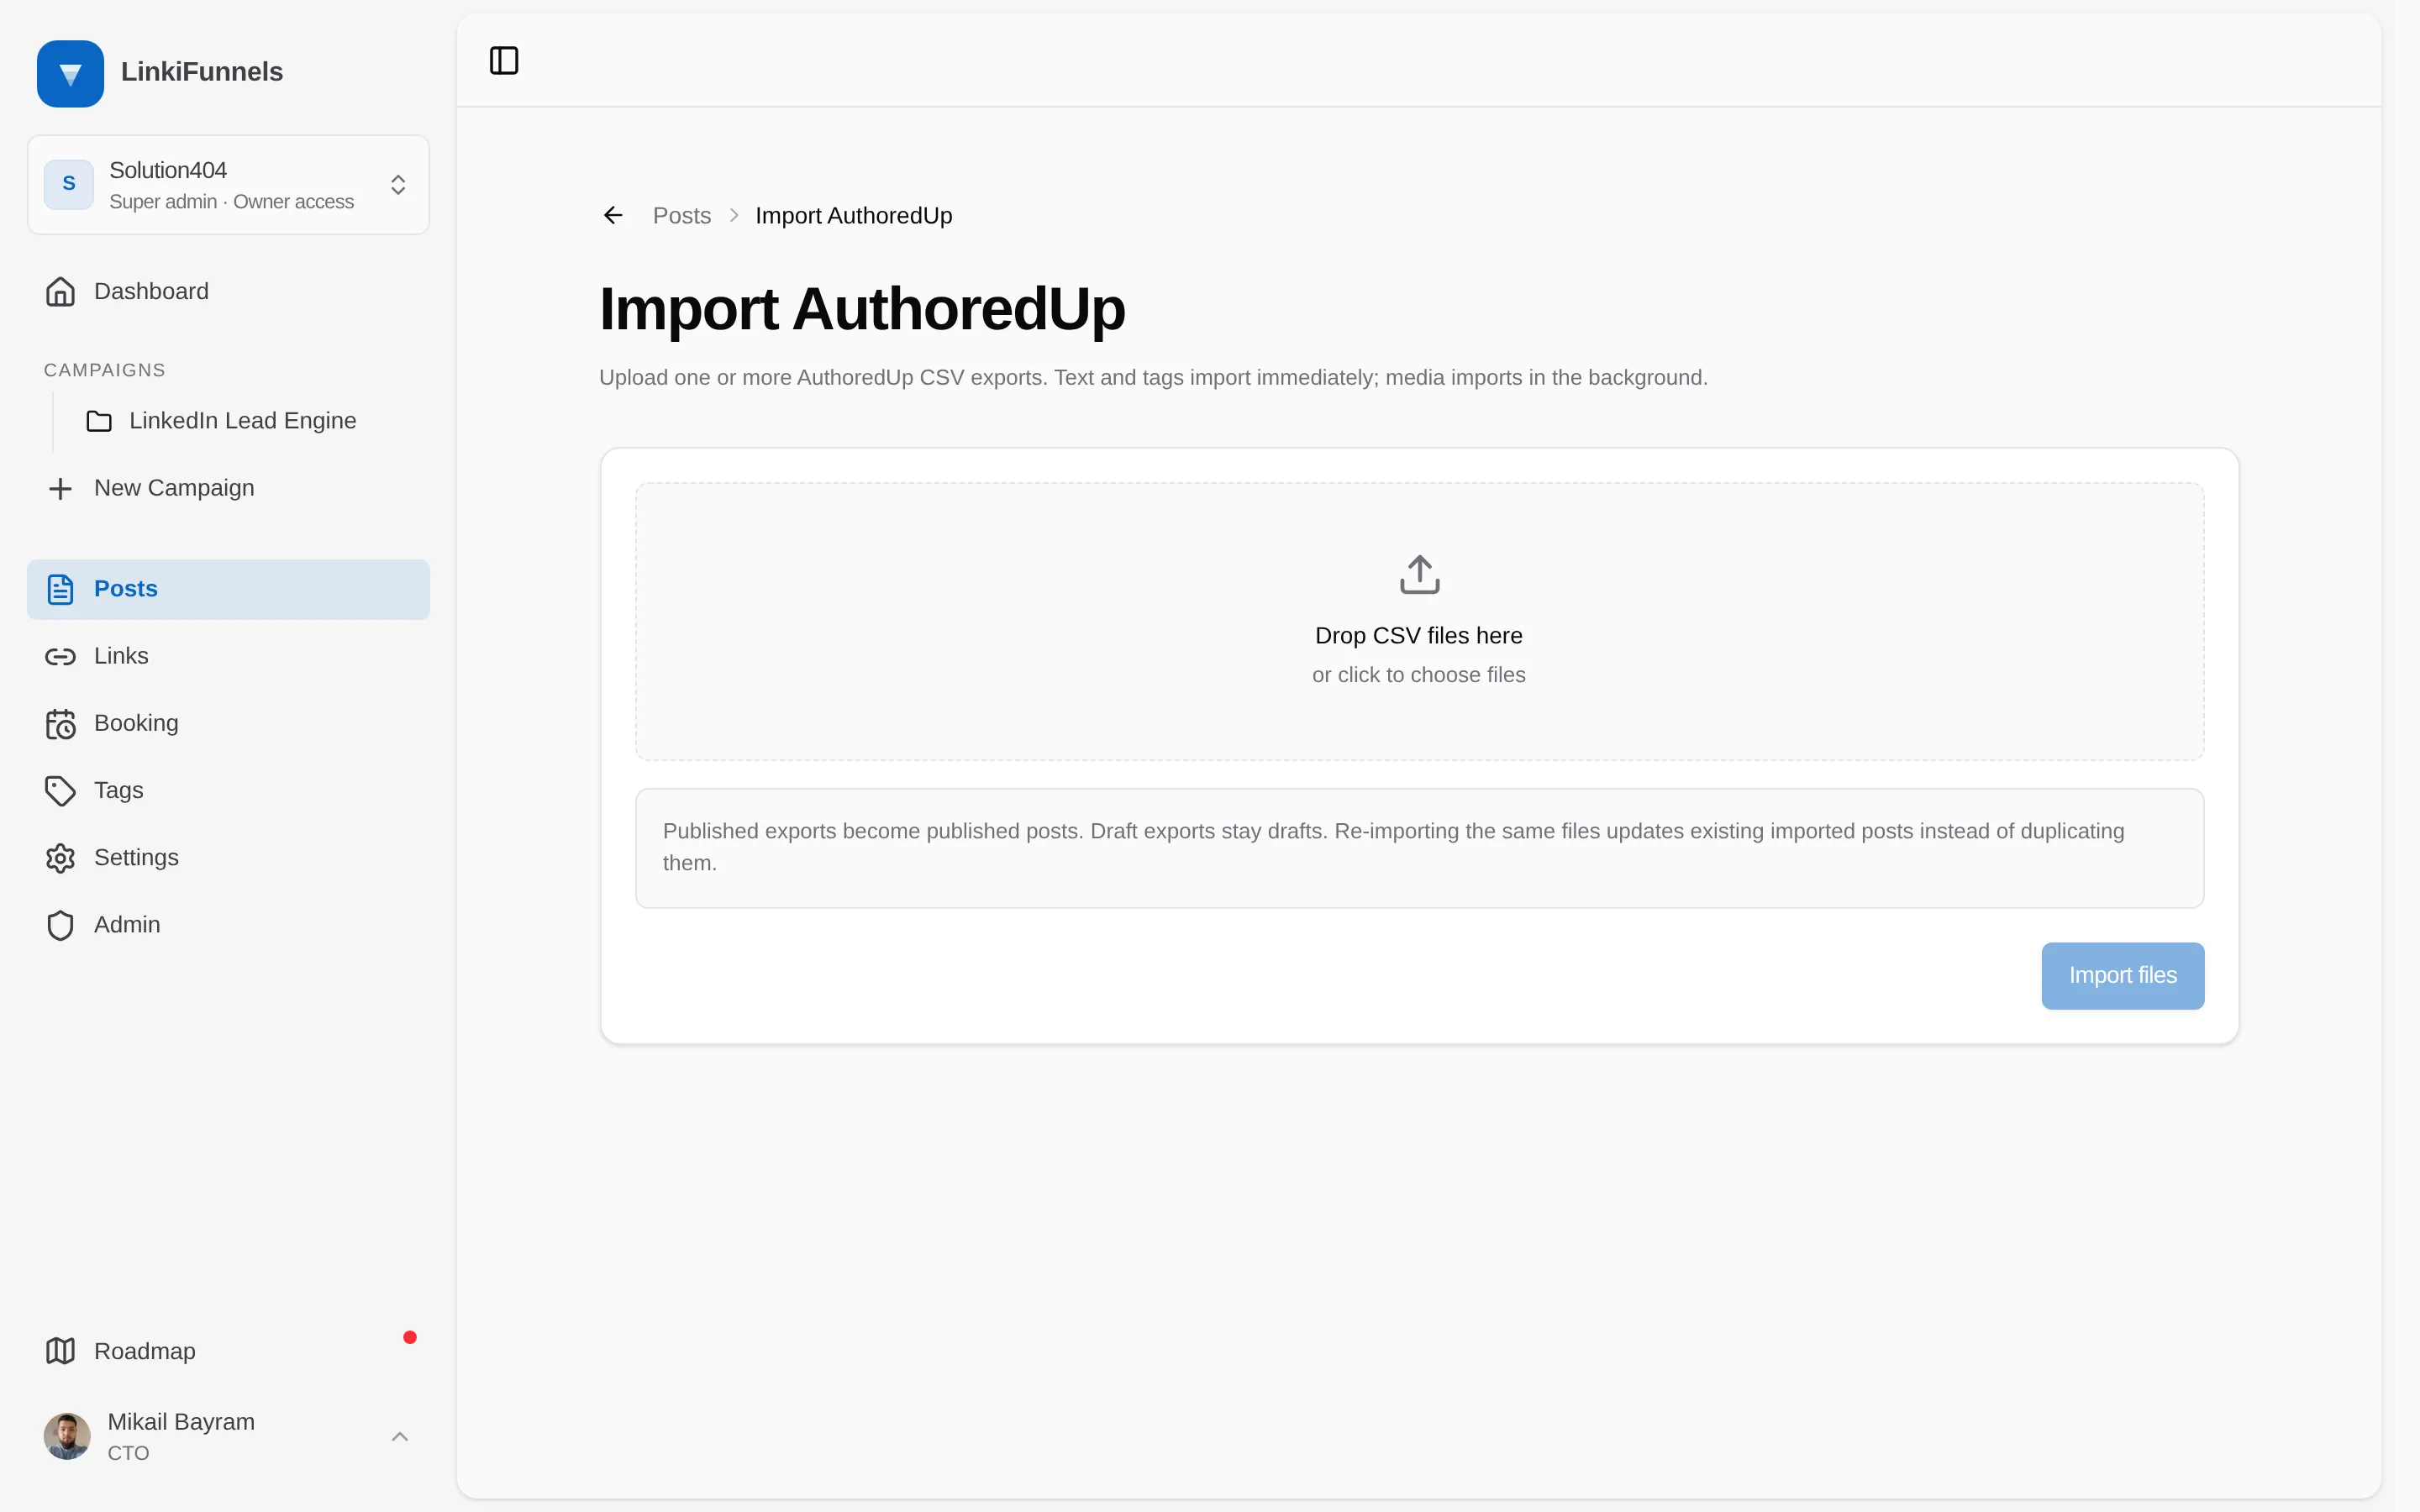Open the Links section
The height and width of the screenshot is (1512, 2420).
(228, 656)
